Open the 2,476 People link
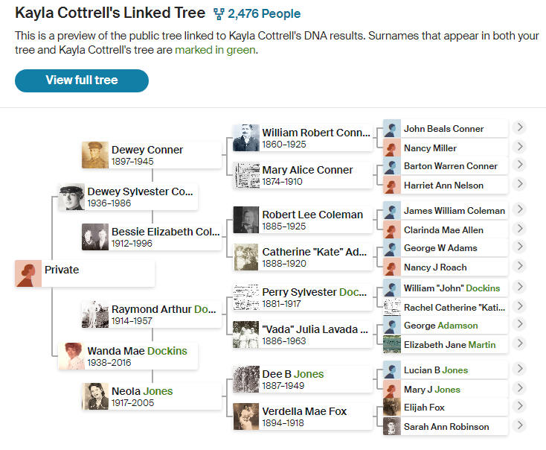The width and height of the screenshot is (546, 450). tap(264, 13)
